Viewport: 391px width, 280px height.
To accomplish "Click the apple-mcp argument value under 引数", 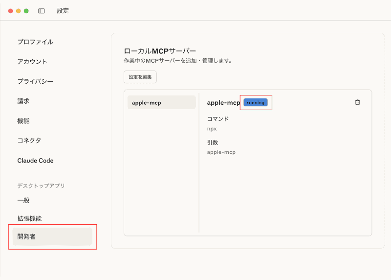I will [x=221, y=152].
